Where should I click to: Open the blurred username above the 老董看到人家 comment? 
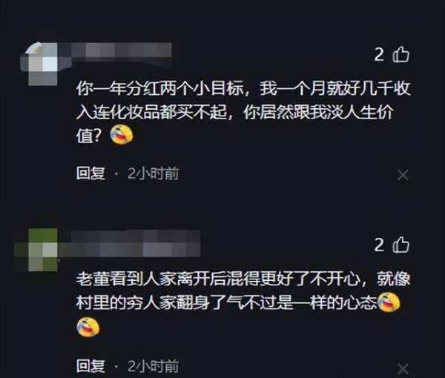point(129,244)
